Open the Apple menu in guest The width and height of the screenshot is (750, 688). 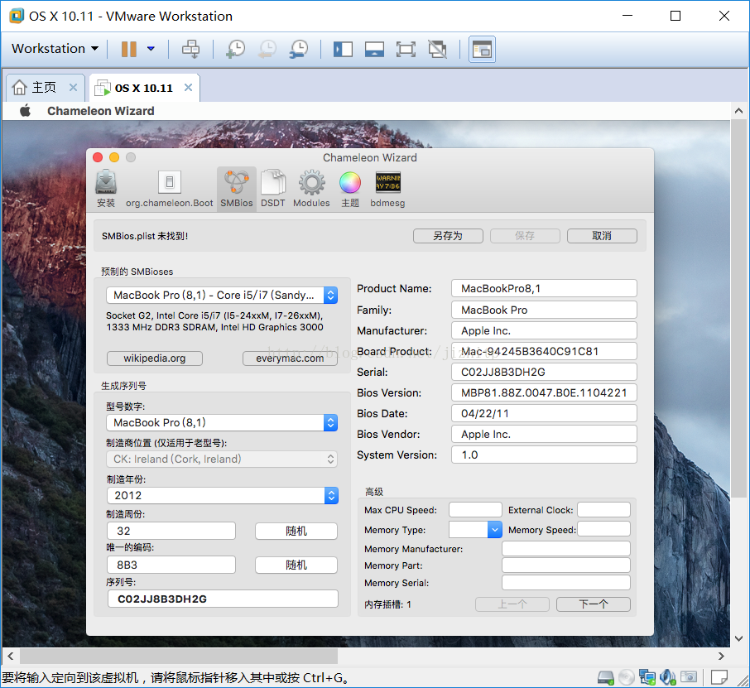(26, 110)
